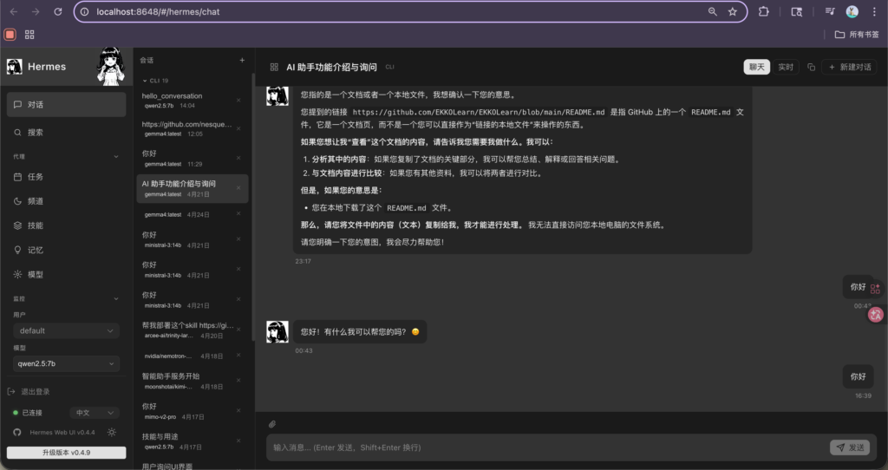Delete the hello_conversation session with its X
888x470 pixels.
point(238,101)
